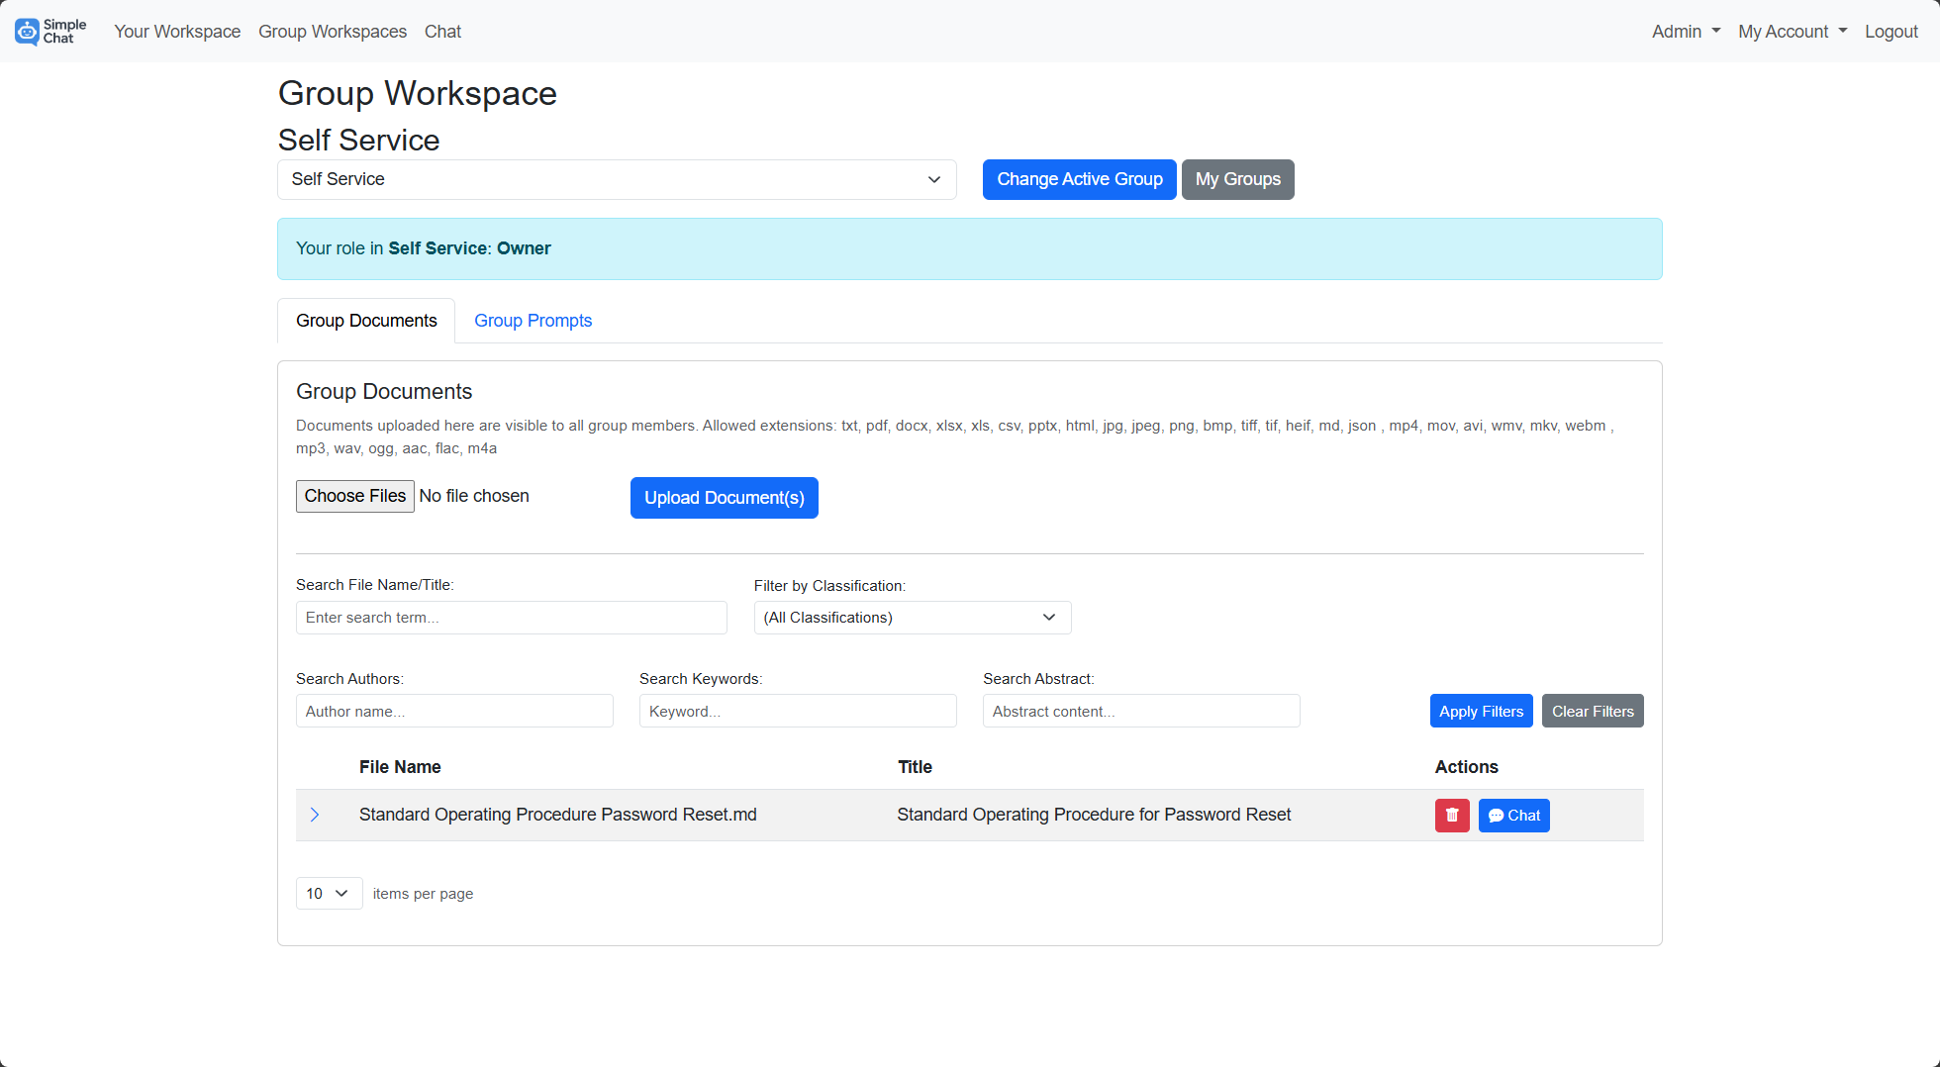Screen dimensions: 1940x1067
Task: Clear all active filters
Action: 1592,711
